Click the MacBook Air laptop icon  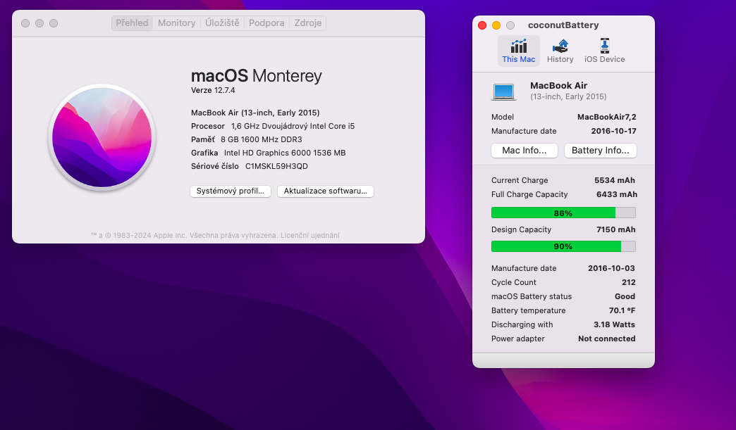tap(504, 91)
